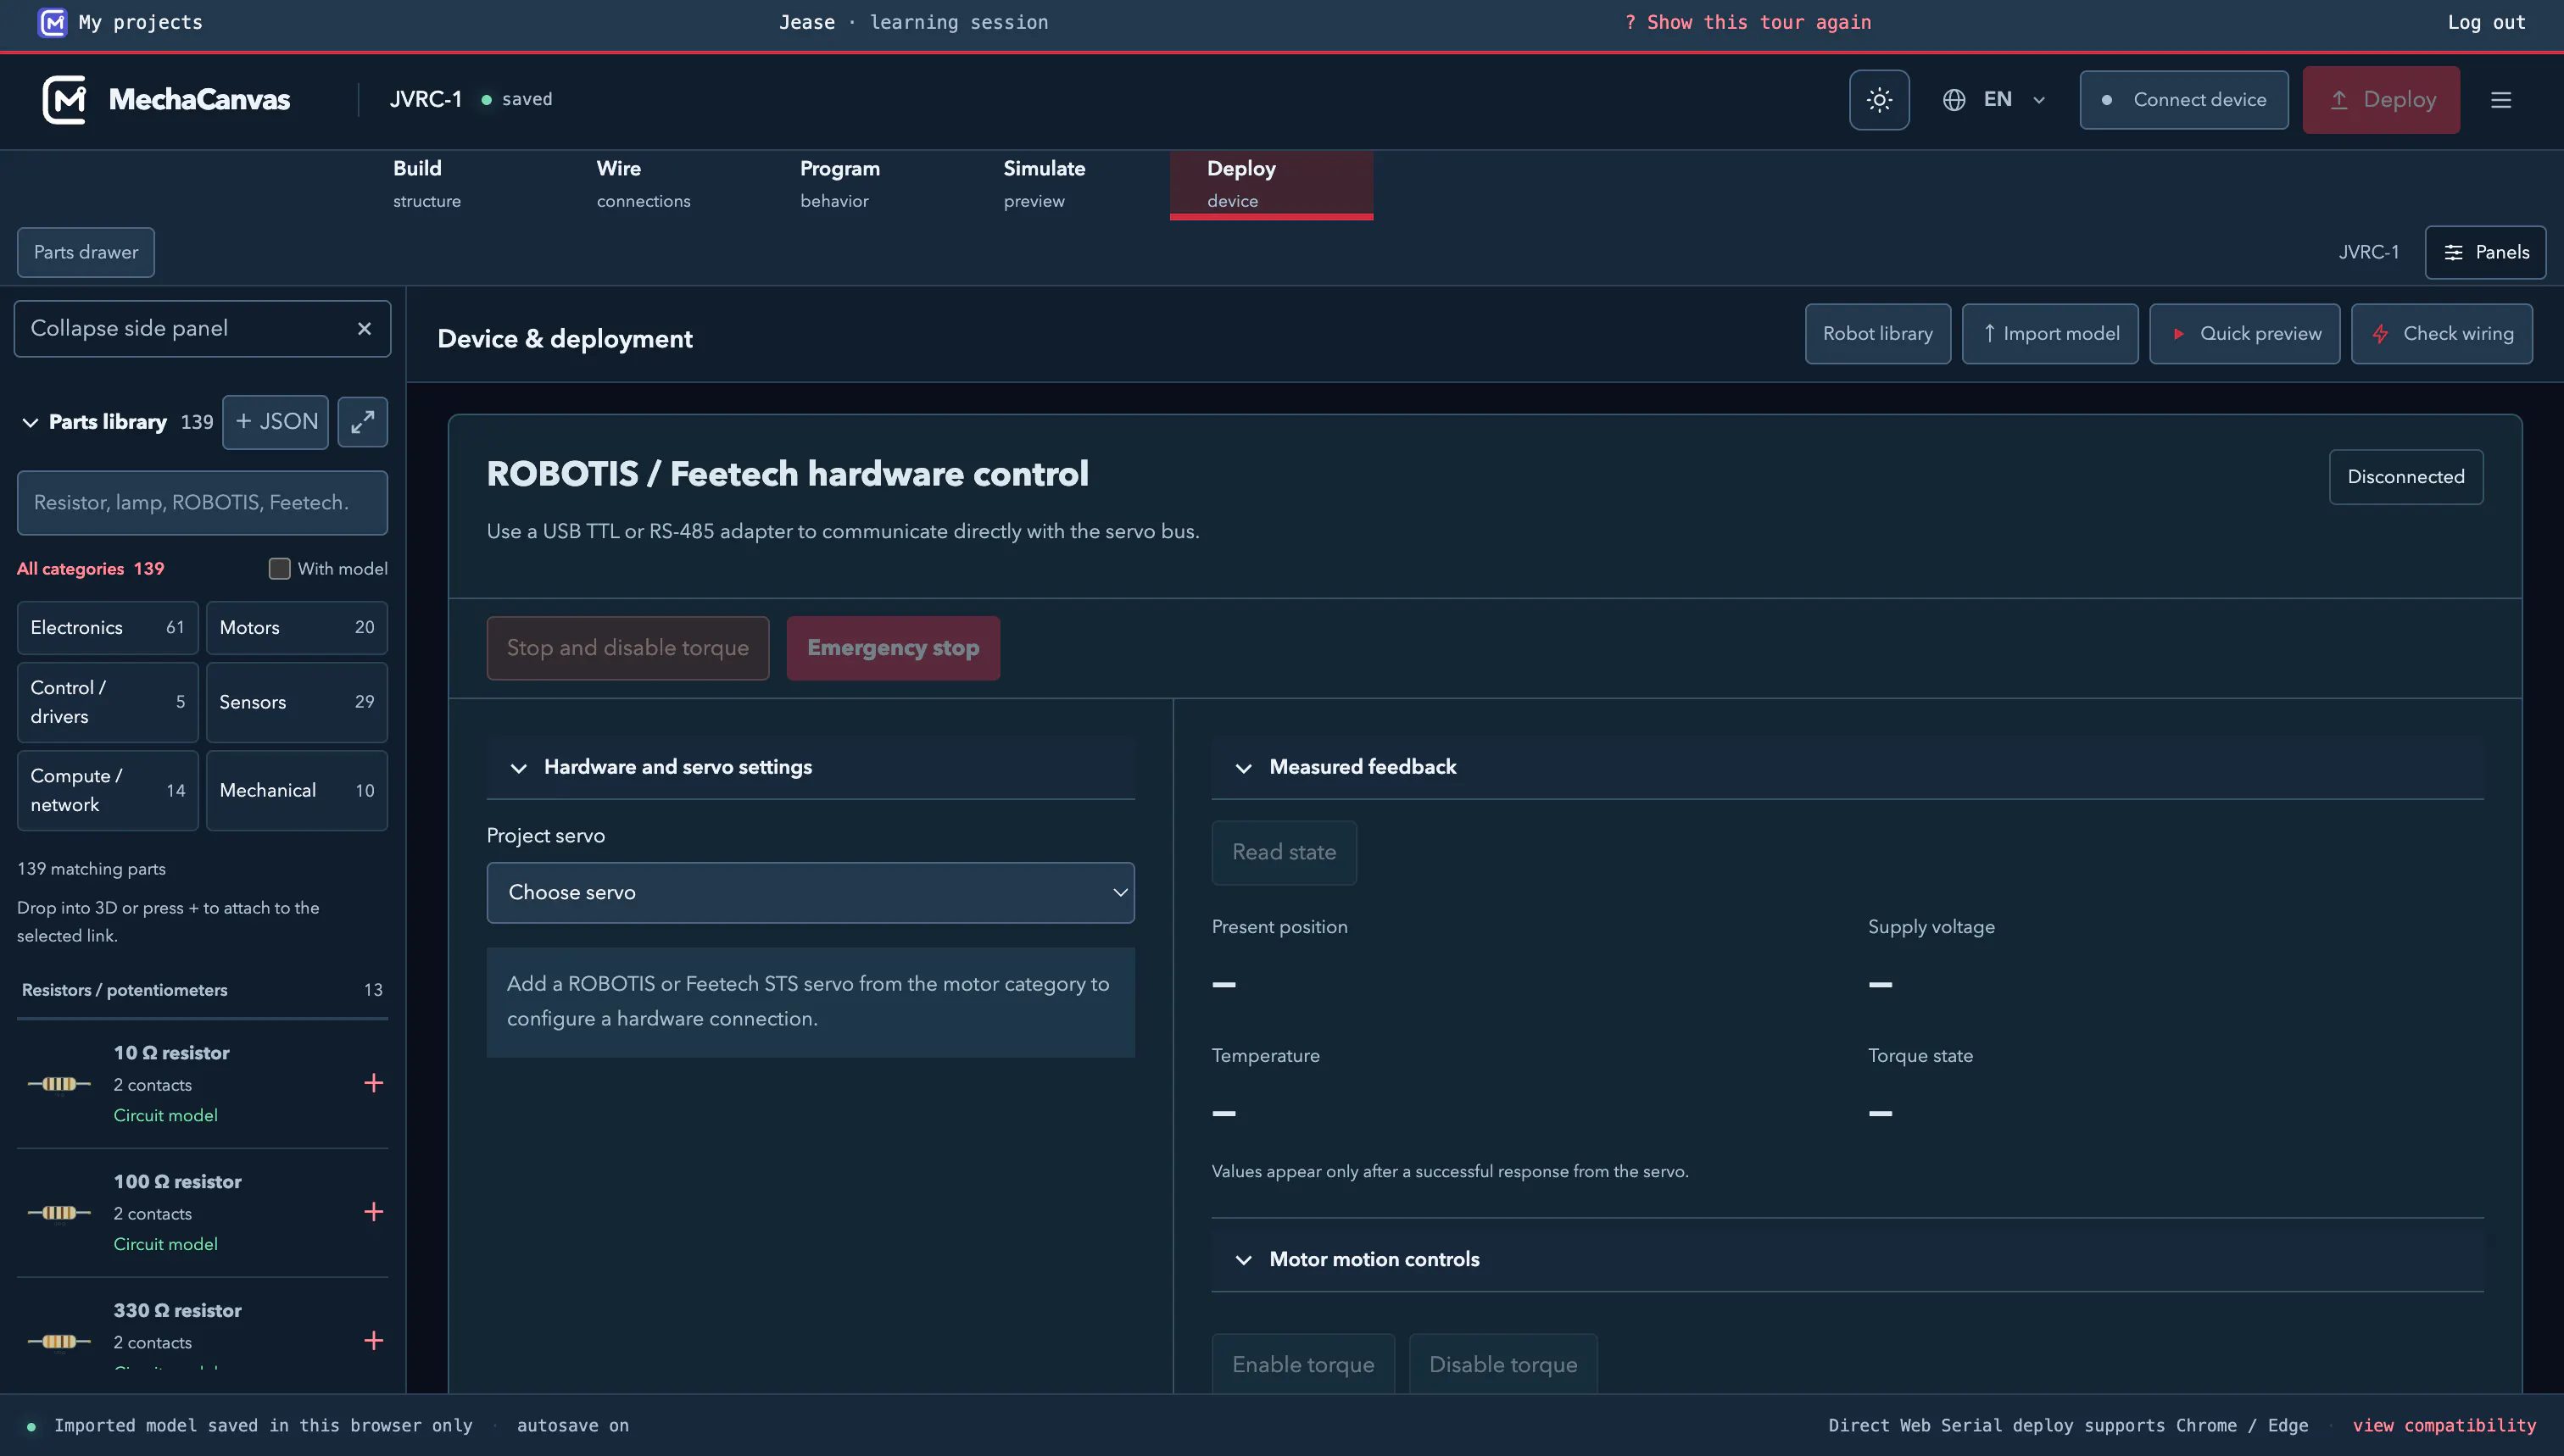
Task: Click Show this tour again link
Action: click(1747, 22)
